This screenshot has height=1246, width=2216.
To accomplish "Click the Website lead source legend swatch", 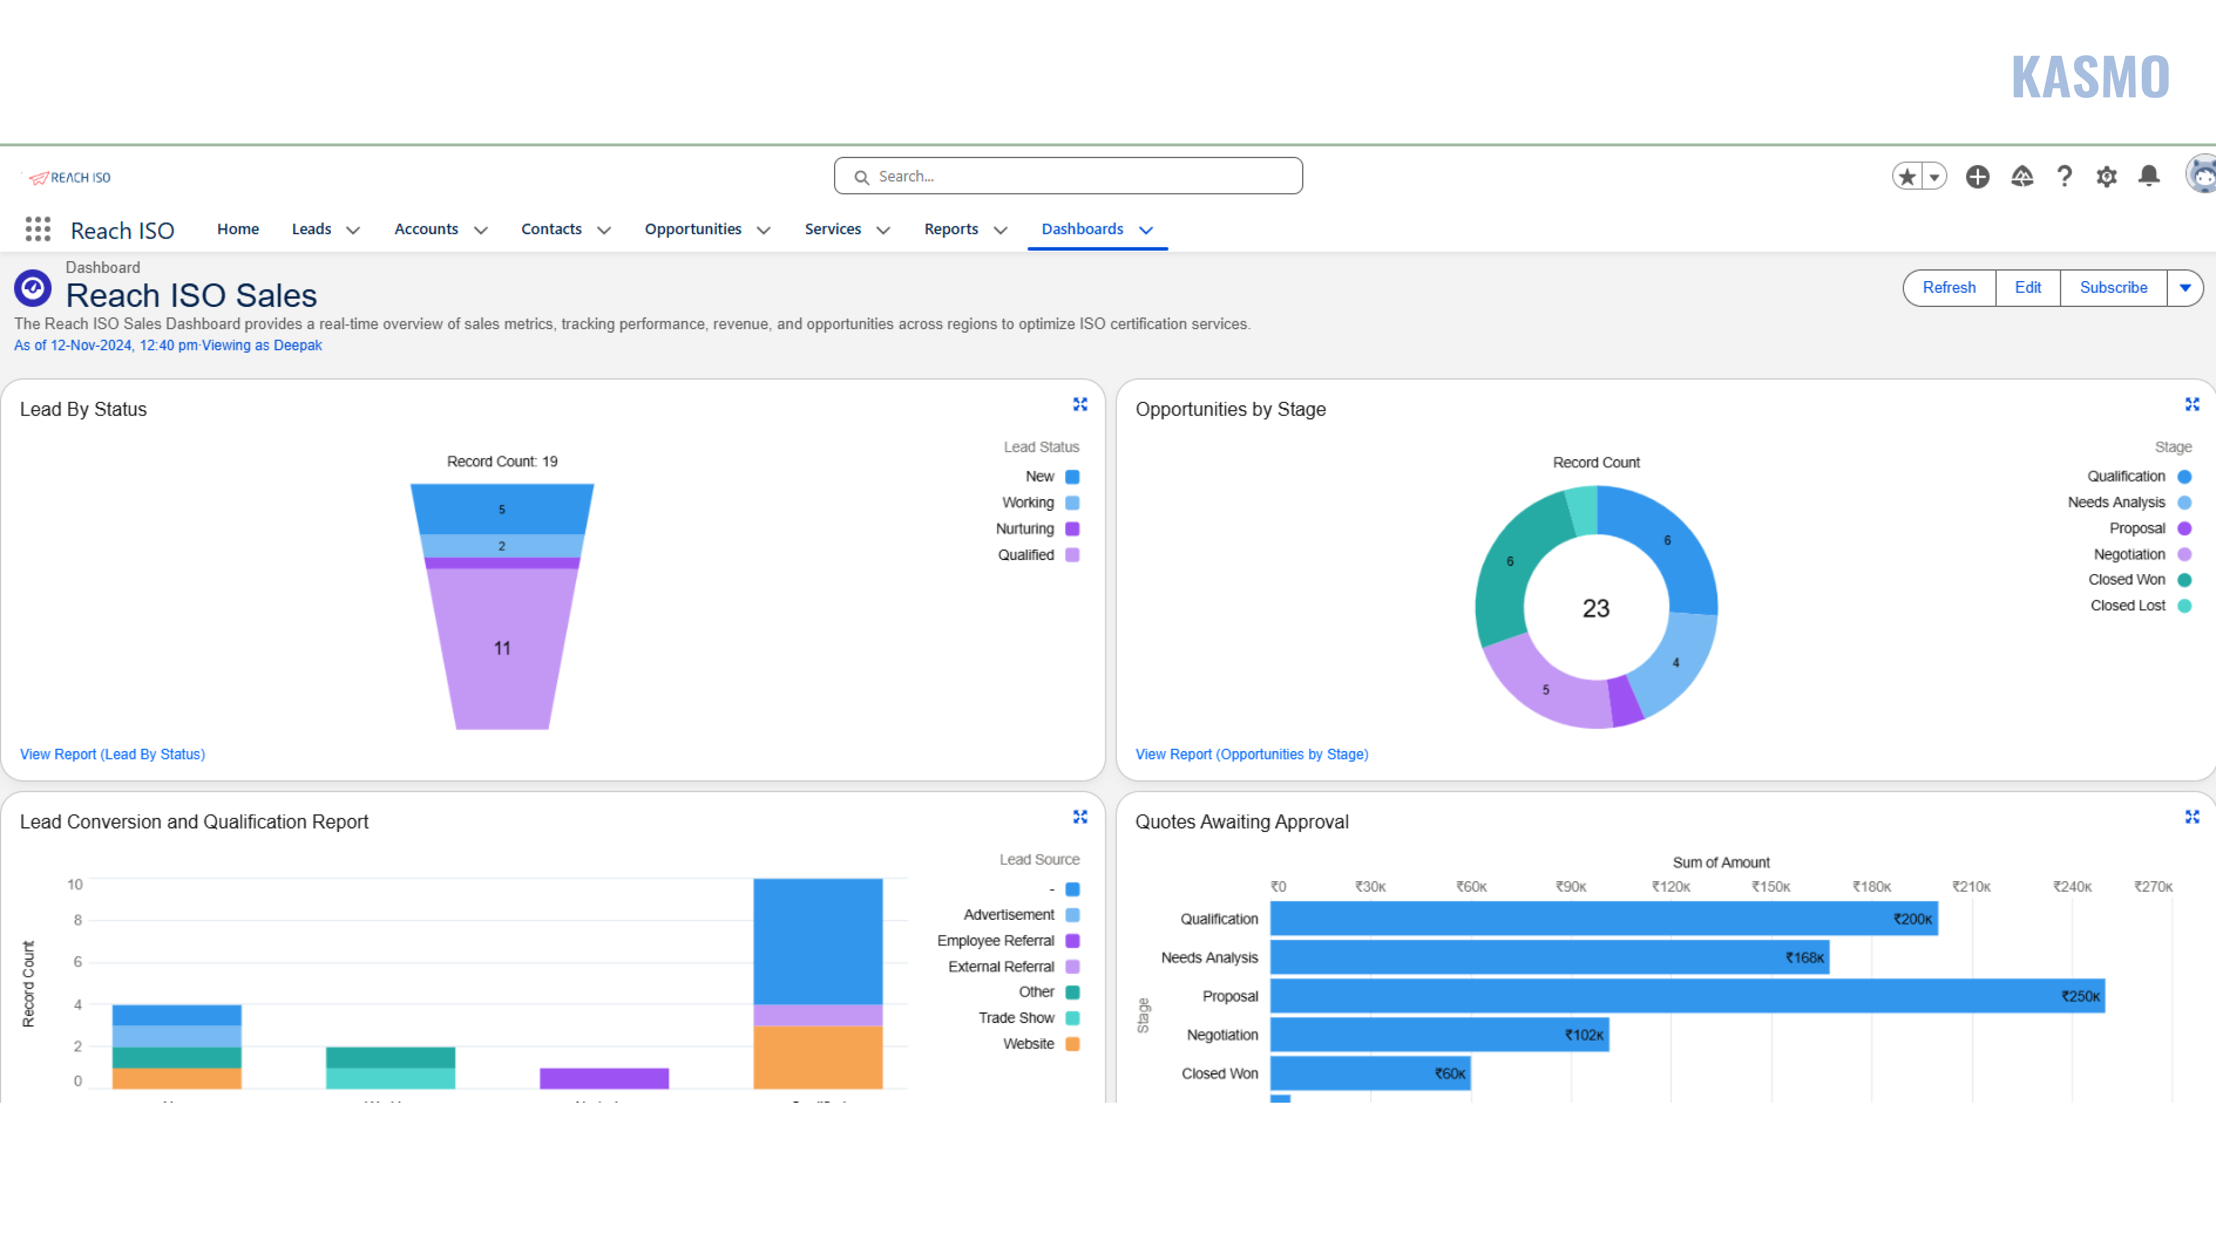I will pos(1072,1044).
